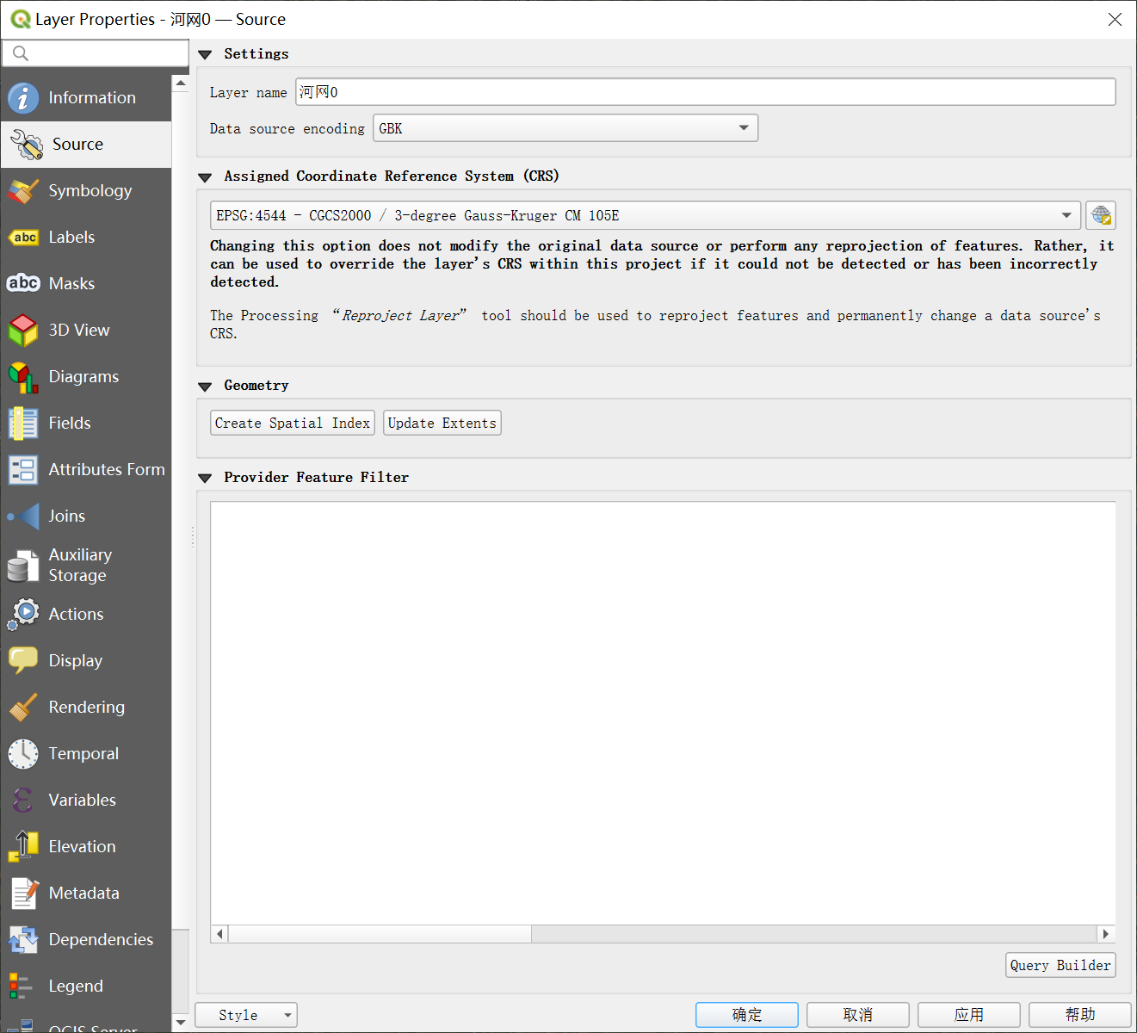Click Update Extents button
The image size is (1137, 1033).
pos(442,423)
